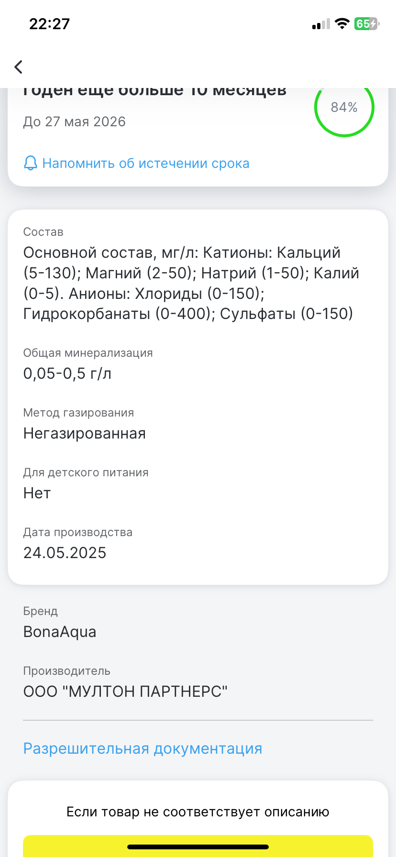Tap the cellular signal bars icon
Viewport: 396px width, 857px height.
(321, 24)
